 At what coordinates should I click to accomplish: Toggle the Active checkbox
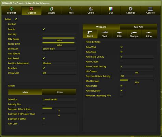coord(16,19)
